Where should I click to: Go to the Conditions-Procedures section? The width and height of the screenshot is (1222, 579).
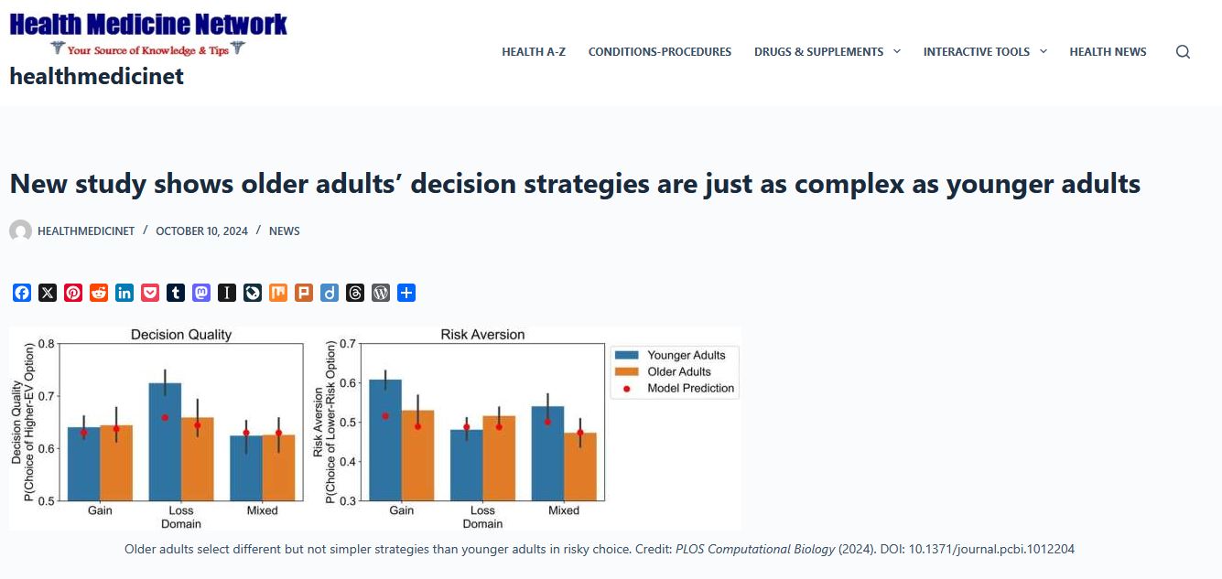point(660,51)
